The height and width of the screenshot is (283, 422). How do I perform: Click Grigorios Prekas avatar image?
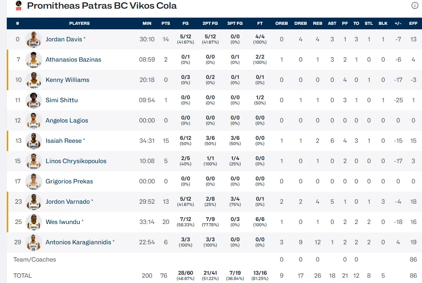[x=34, y=182]
